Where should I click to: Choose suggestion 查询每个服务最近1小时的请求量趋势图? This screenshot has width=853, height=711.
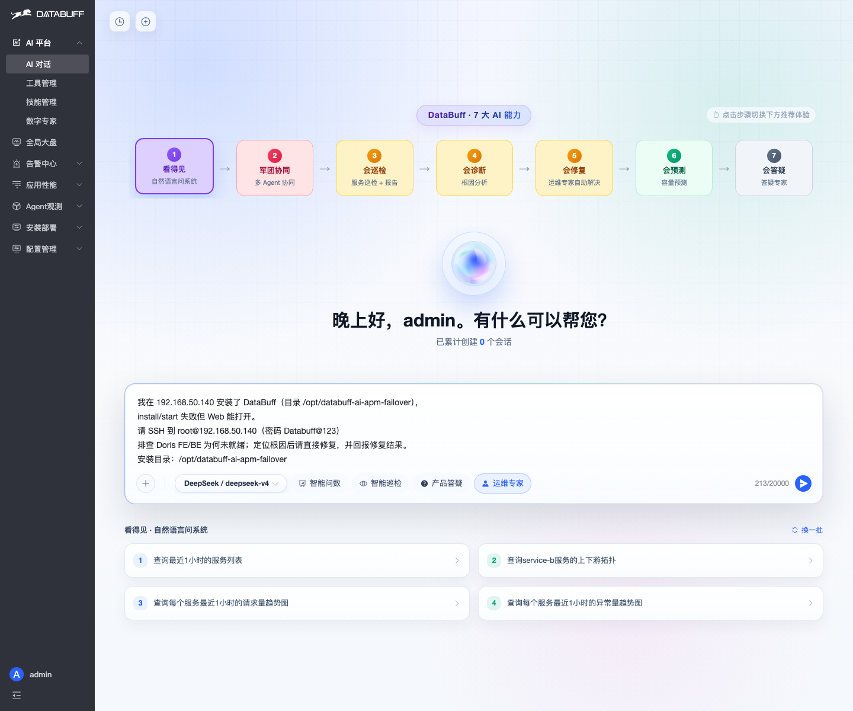[x=297, y=603]
